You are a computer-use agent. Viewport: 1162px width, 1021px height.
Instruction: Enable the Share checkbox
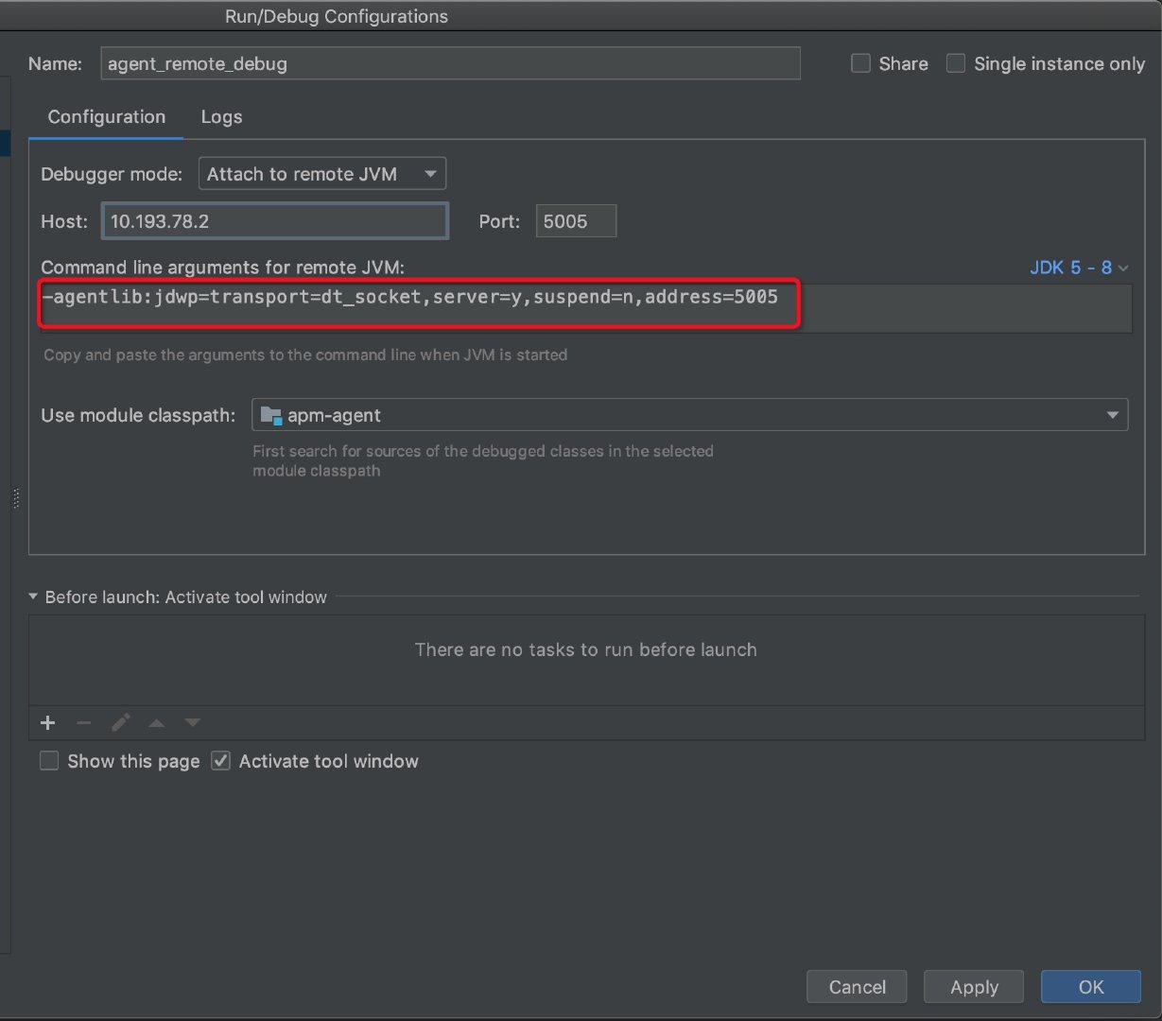860,63
